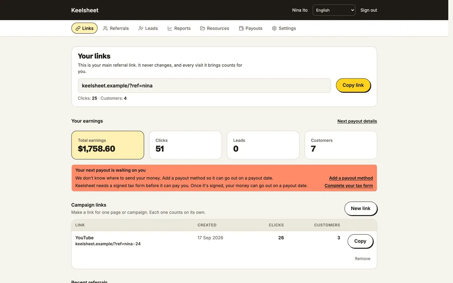Click the Campaign links heading
The image size is (453, 283).
tap(89, 205)
